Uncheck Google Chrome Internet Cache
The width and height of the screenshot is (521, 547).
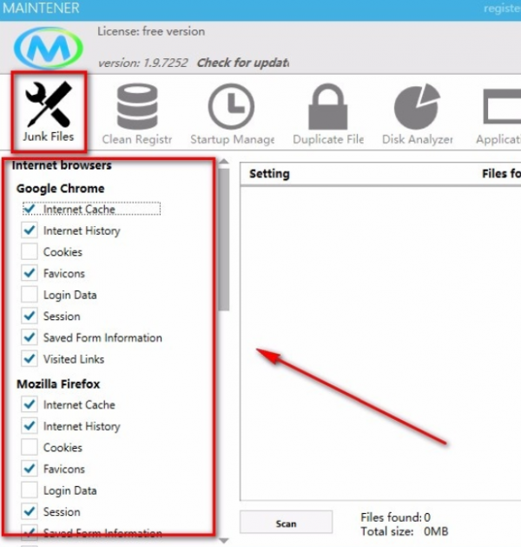(x=30, y=209)
